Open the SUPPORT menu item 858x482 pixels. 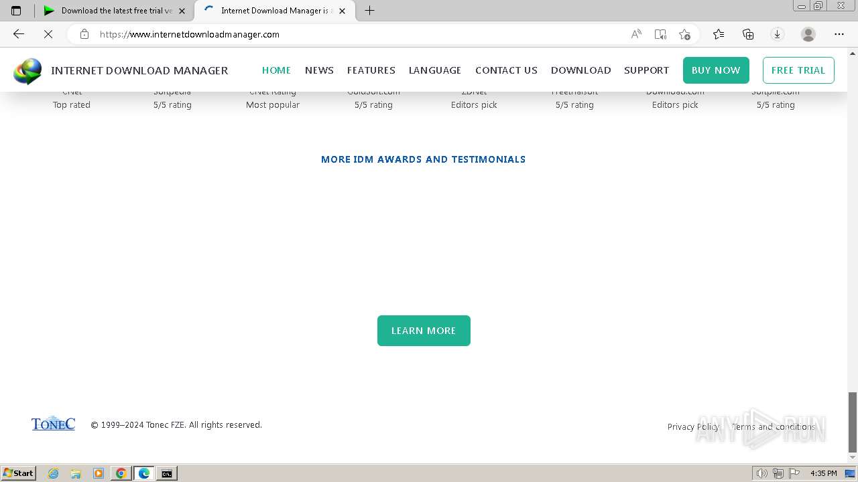coord(646,70)
